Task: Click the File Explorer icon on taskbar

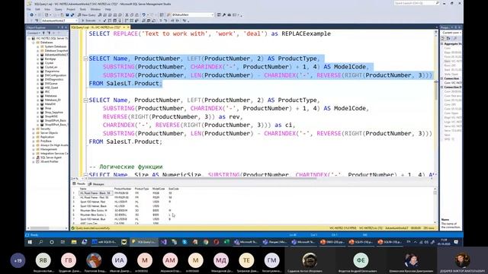Action: (x=74, y=242)
